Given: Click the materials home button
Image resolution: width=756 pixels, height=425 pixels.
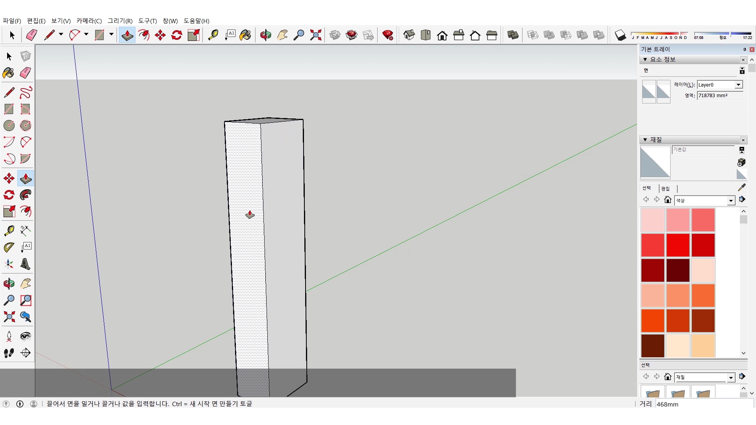Looking at the screenshot, I should pyautogui.click(x=667, y=200).
